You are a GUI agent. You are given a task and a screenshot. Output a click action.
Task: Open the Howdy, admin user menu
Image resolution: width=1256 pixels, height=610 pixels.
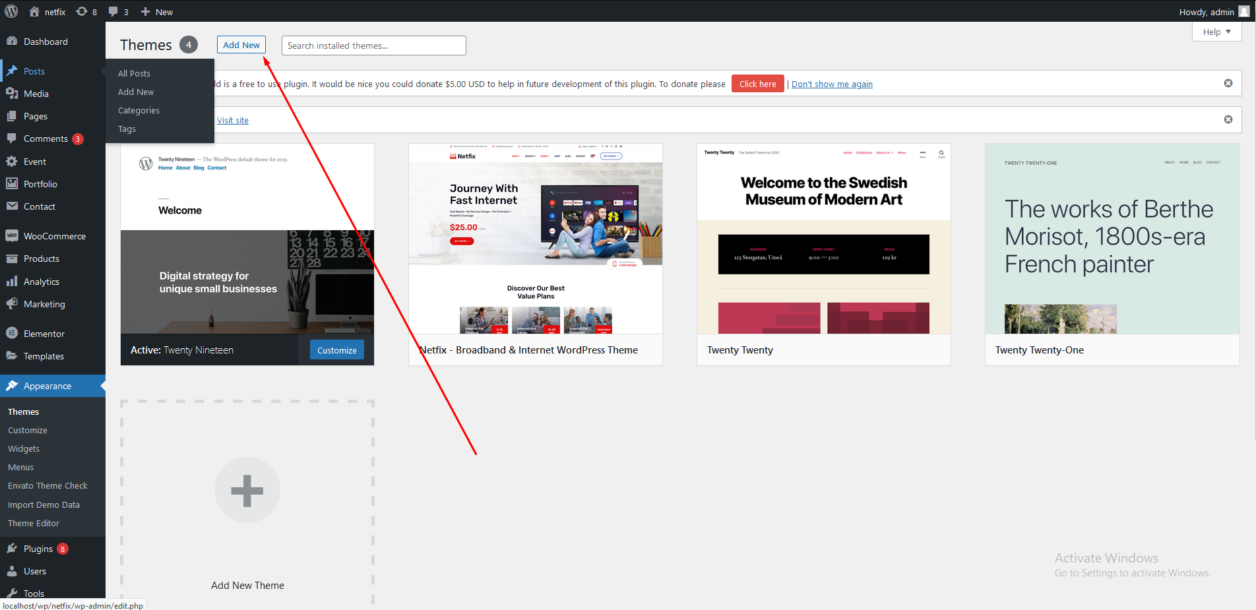[1212, 12]
